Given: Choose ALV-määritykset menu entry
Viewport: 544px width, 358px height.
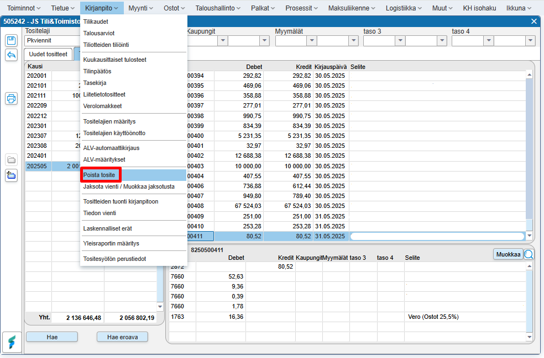Looking at the screenshot, I should (104, 159).
